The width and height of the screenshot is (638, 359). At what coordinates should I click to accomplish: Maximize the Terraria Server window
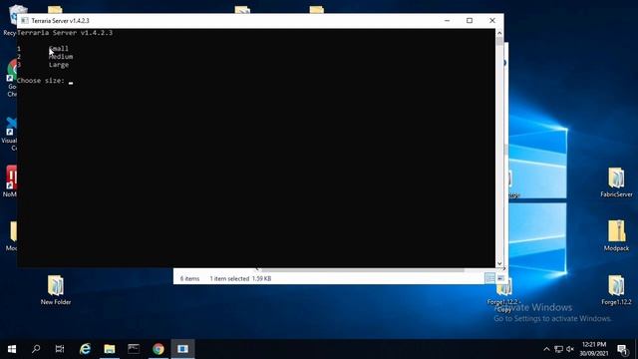(470, 20)
